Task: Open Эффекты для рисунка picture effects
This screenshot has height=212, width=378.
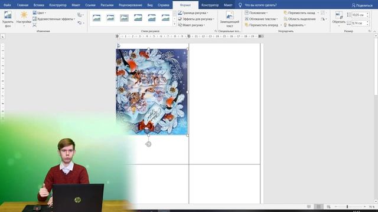Action: click(x=195, y=19)
